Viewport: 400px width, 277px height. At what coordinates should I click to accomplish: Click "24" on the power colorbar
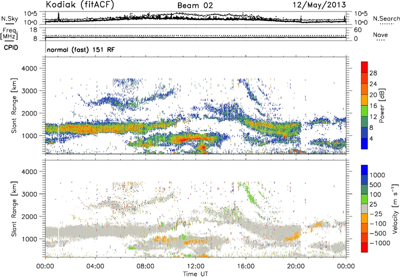tap(373, 84)
